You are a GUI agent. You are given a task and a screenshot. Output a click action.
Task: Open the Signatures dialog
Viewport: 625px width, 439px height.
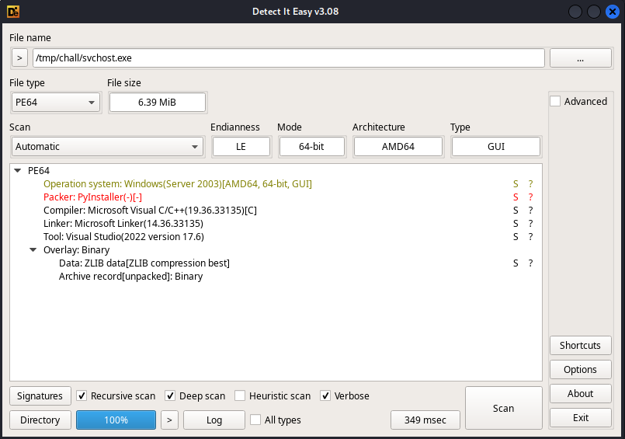(x=40, y=395)
